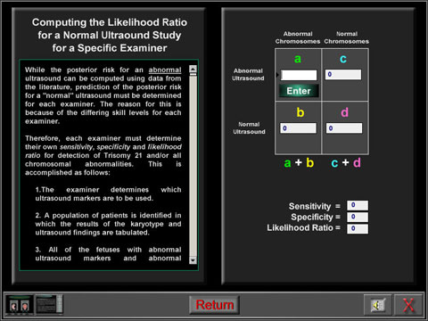Click the input field under cell b
Screen dimensions: 428x321
click(298, 128)
